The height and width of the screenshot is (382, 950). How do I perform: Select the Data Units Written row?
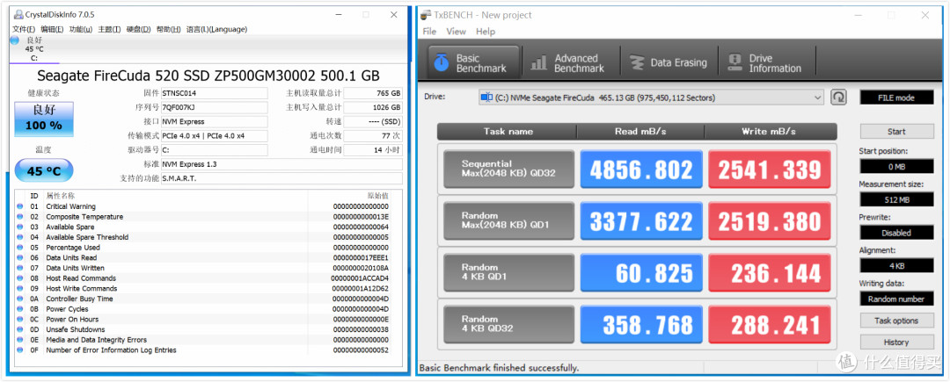click(202, 269)
